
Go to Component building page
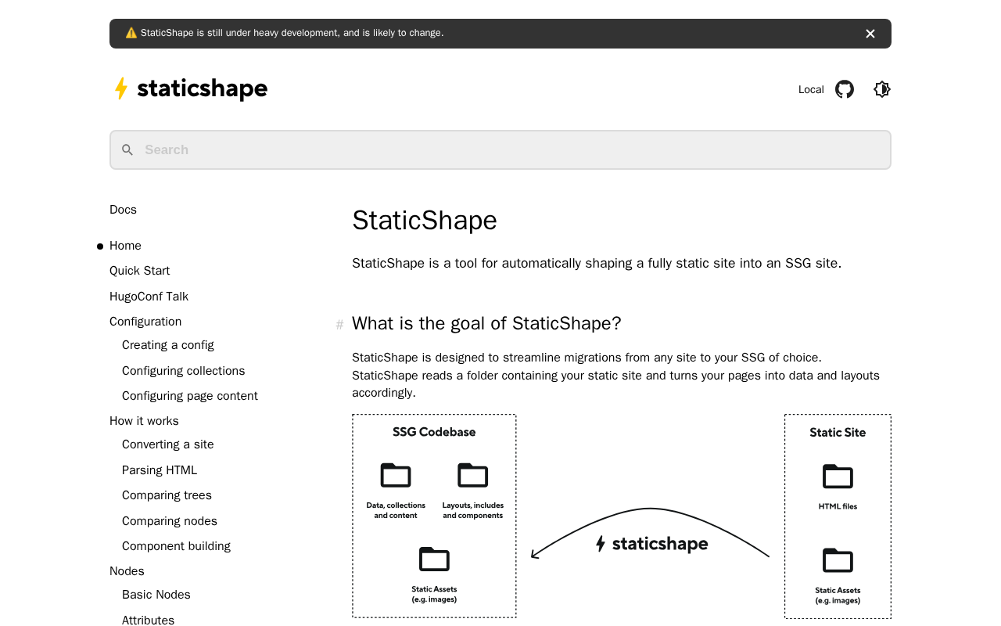click(x=176, y=546)
